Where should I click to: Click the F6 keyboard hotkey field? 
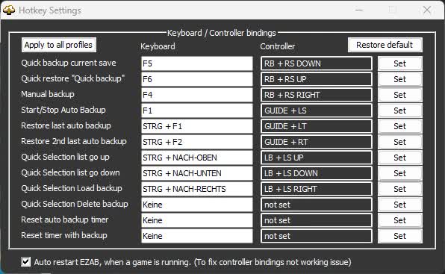click(x=197, y=79)
